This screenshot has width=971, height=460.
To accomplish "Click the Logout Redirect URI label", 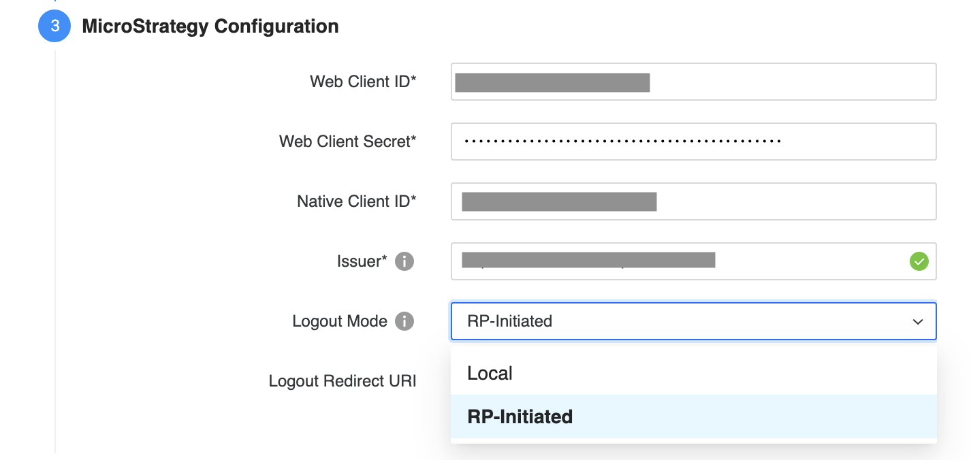I will (x=343, y=381).
